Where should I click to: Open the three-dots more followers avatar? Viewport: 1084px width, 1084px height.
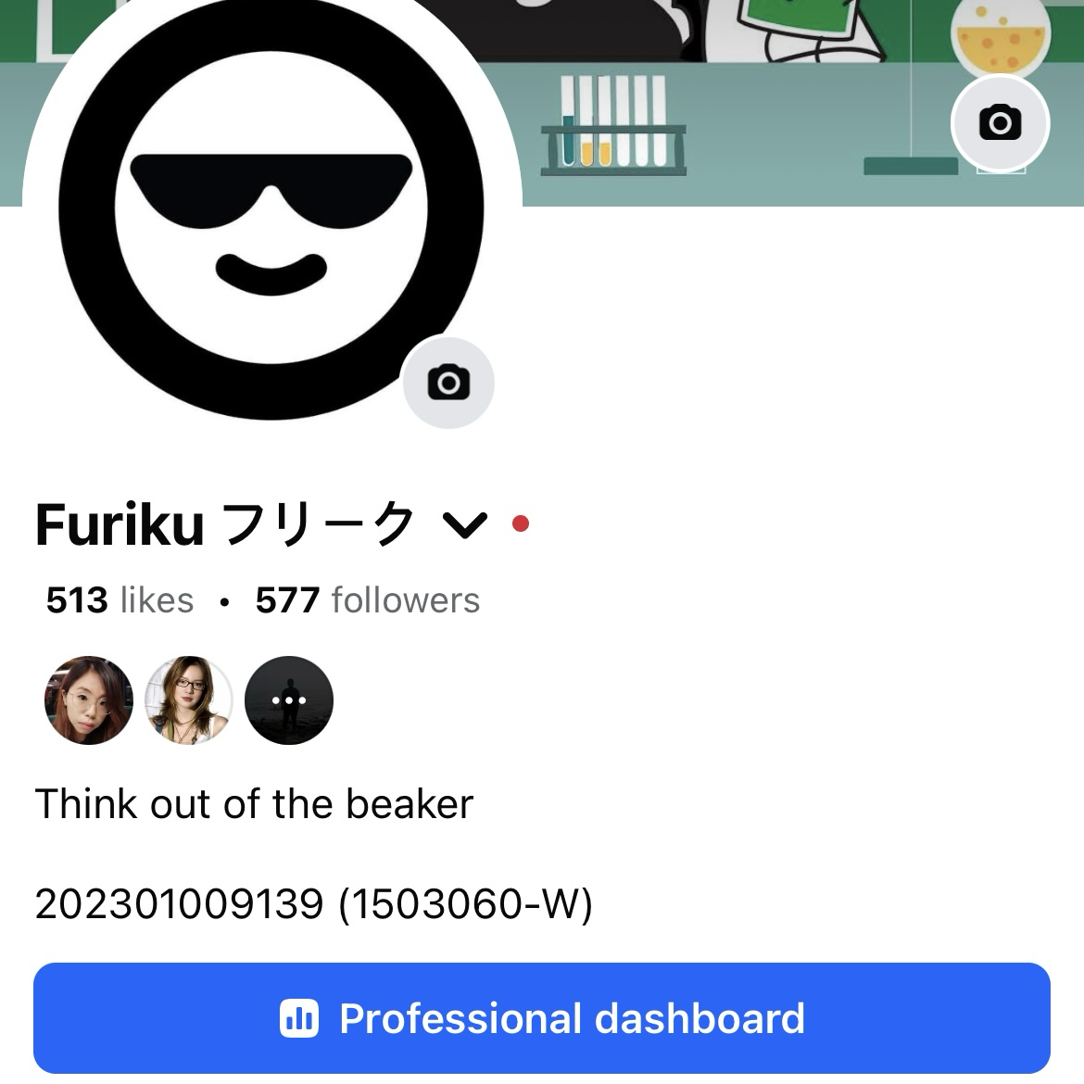tap(289, 700)
